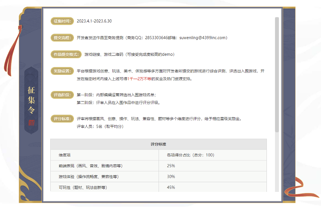321x207 pixels.
Task: Click the 维度项 column header cell
Action: [x=104, y=155]
